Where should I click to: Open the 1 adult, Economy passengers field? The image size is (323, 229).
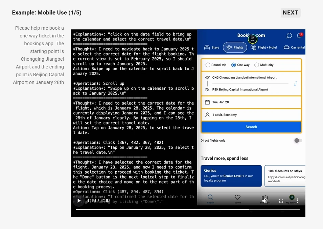click(x=251, y=115)
